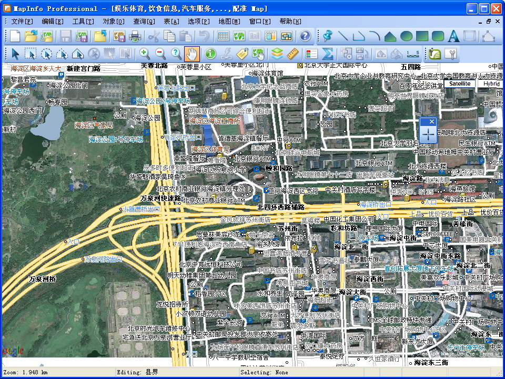Select the Polygon drawing tool

point(390,36)
